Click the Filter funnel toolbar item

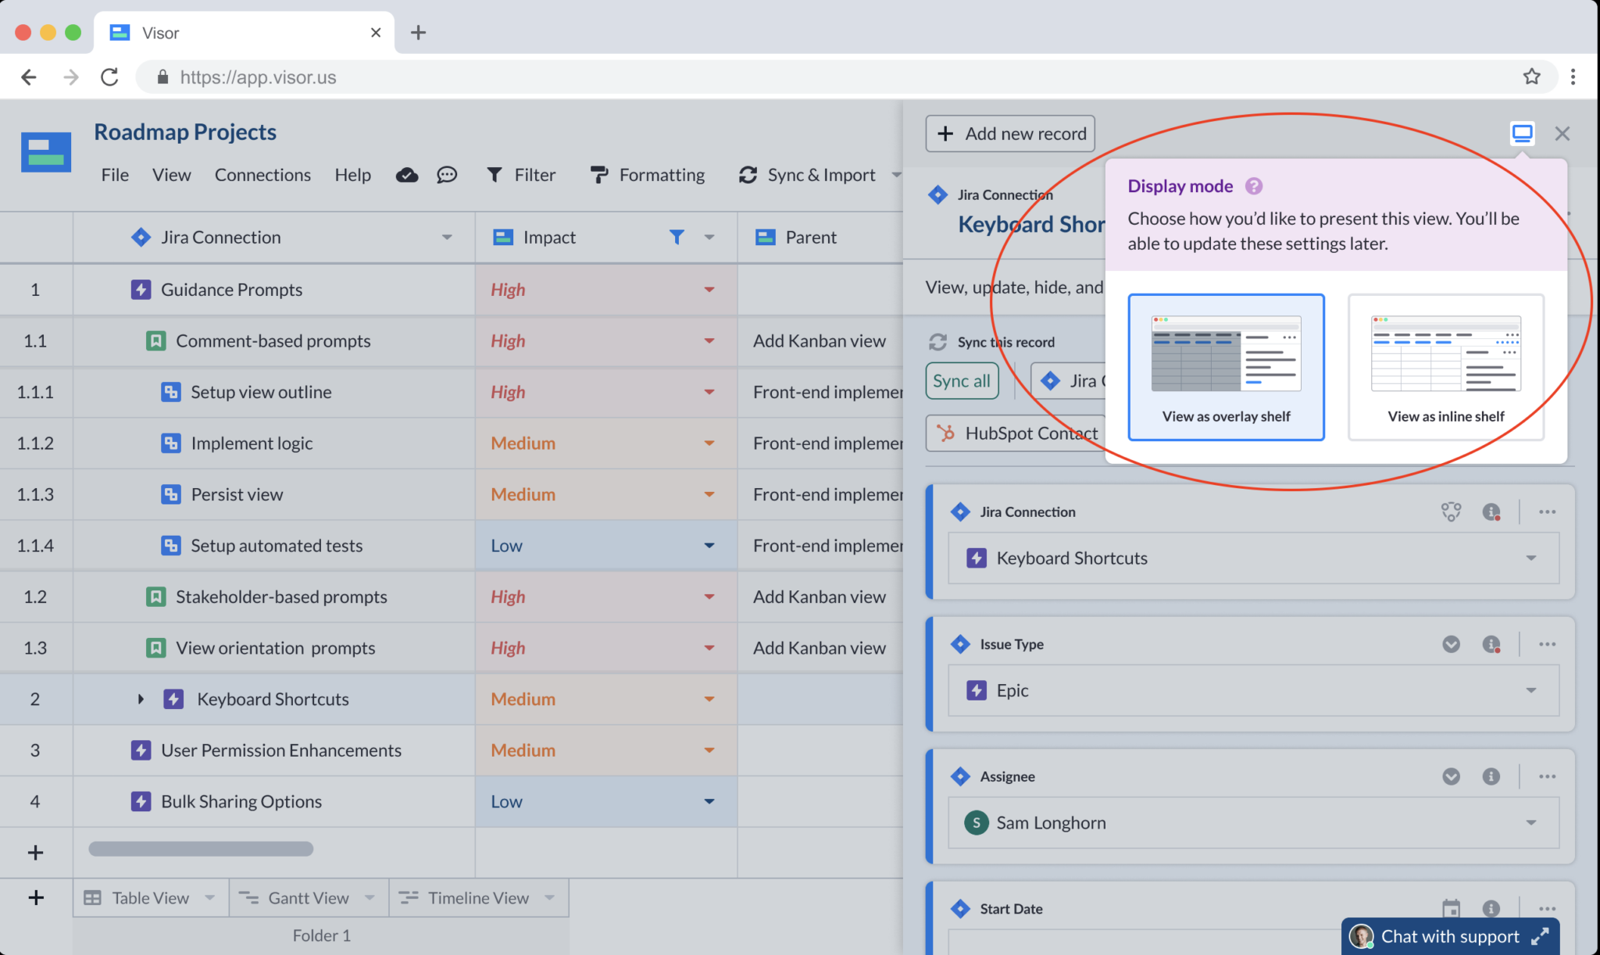(x=521, y=175)
